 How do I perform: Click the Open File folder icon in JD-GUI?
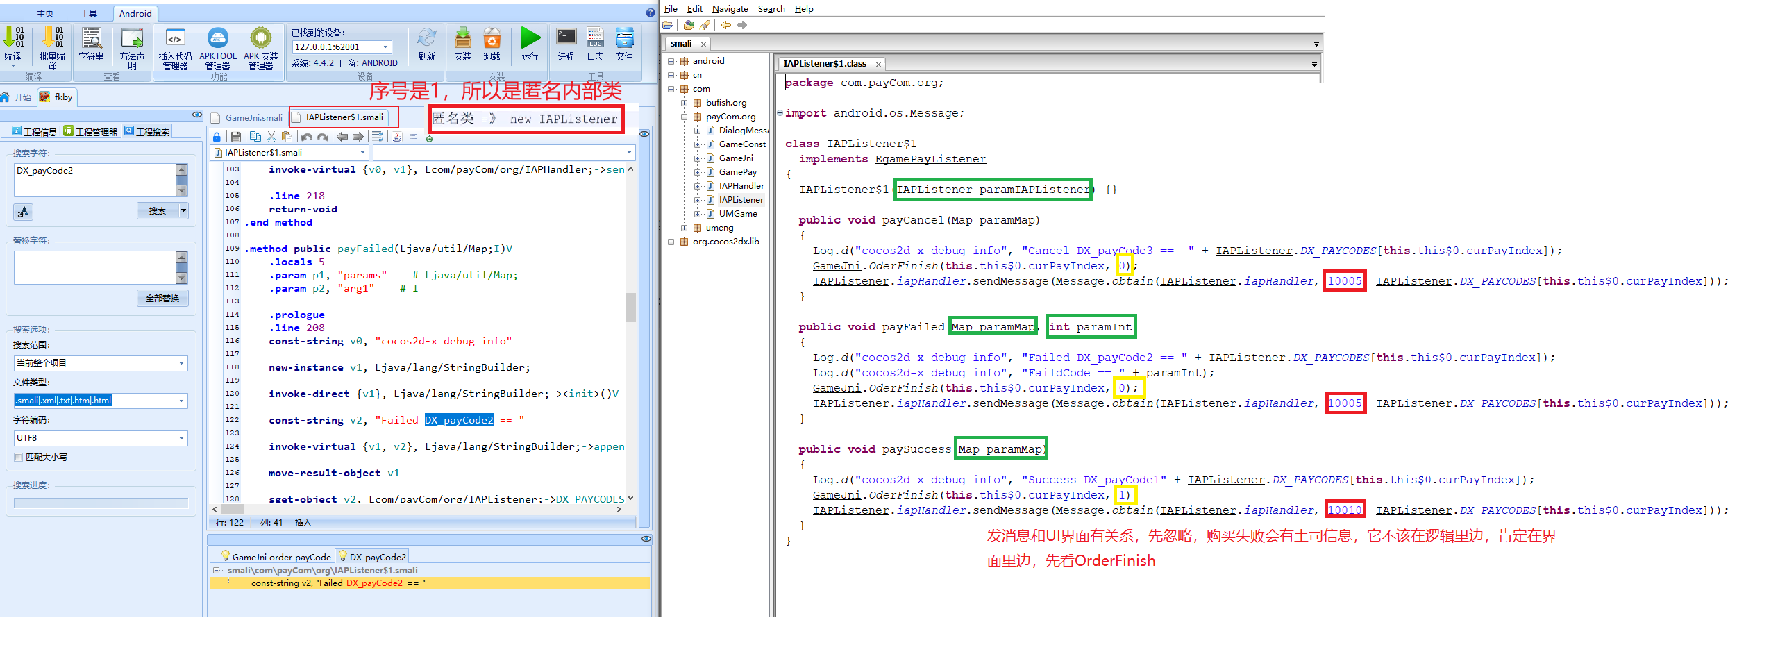coord(668,25)
